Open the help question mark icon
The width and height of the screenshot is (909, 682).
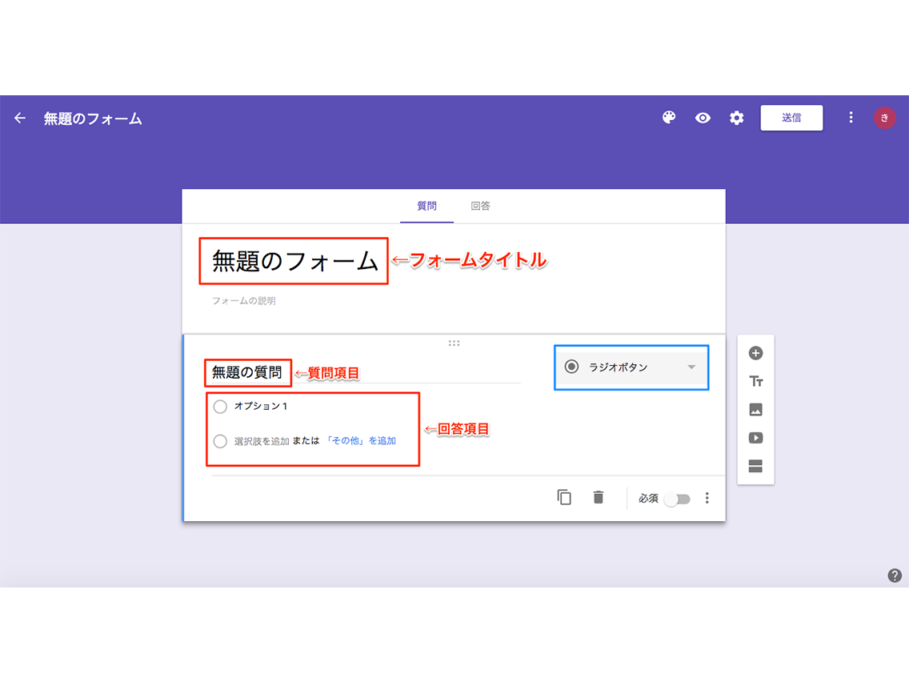[895, 576]
